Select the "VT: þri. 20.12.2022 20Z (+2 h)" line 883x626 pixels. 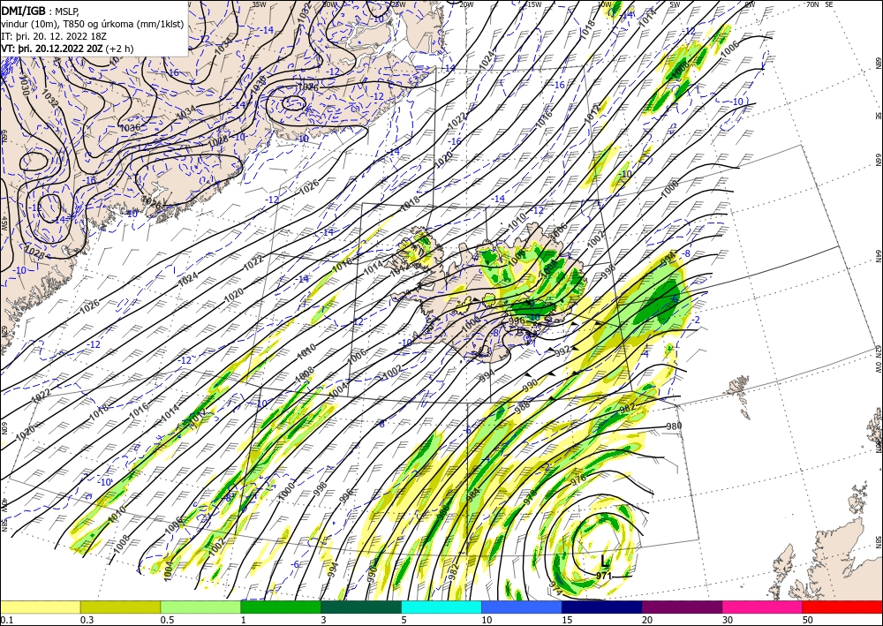68,49
